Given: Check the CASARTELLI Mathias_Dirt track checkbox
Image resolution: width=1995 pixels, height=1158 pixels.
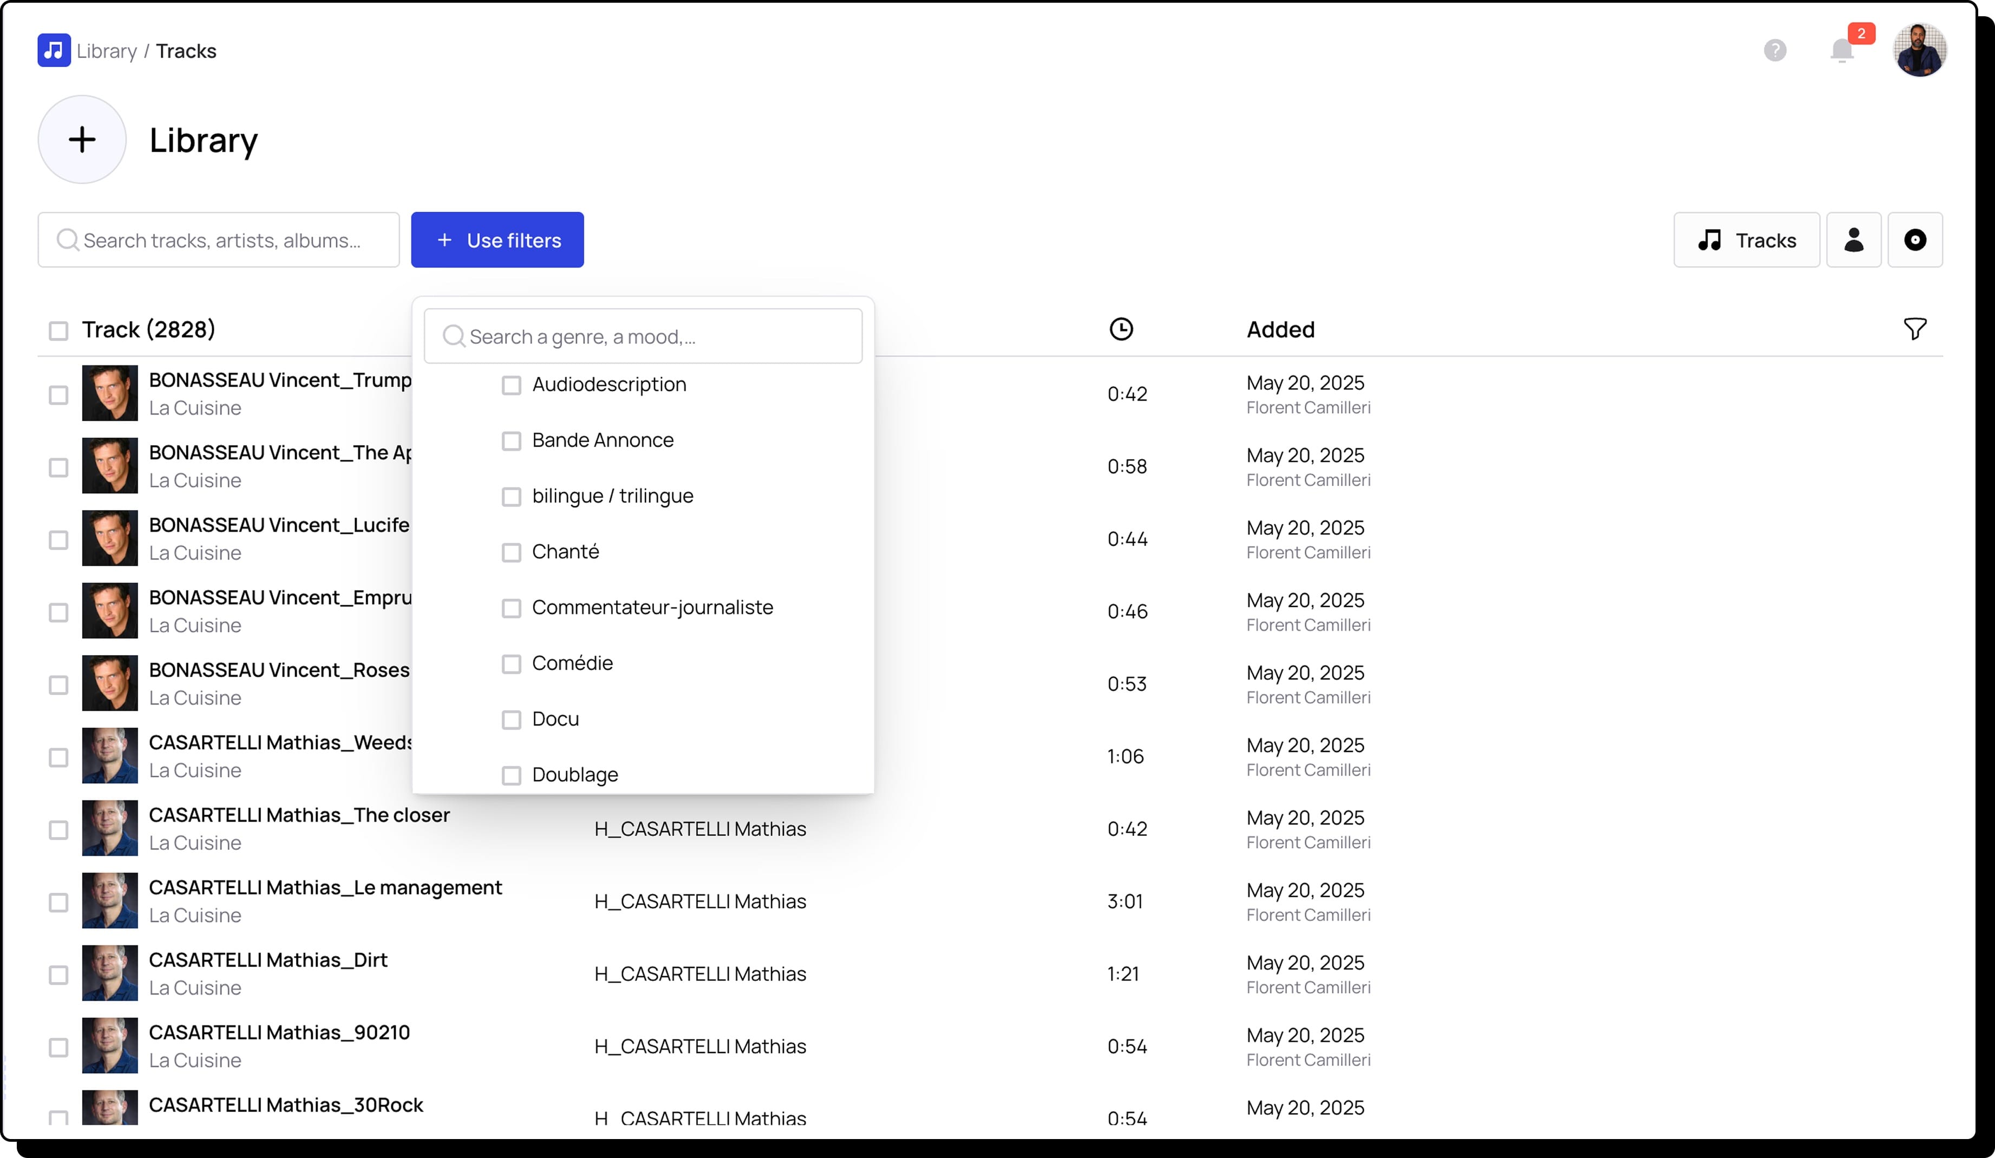Looking at the screenshot, I should 58,975.
